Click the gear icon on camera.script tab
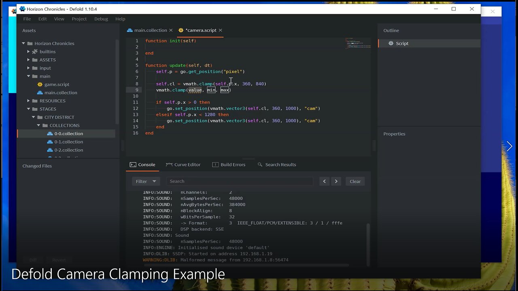 point(181,30)
